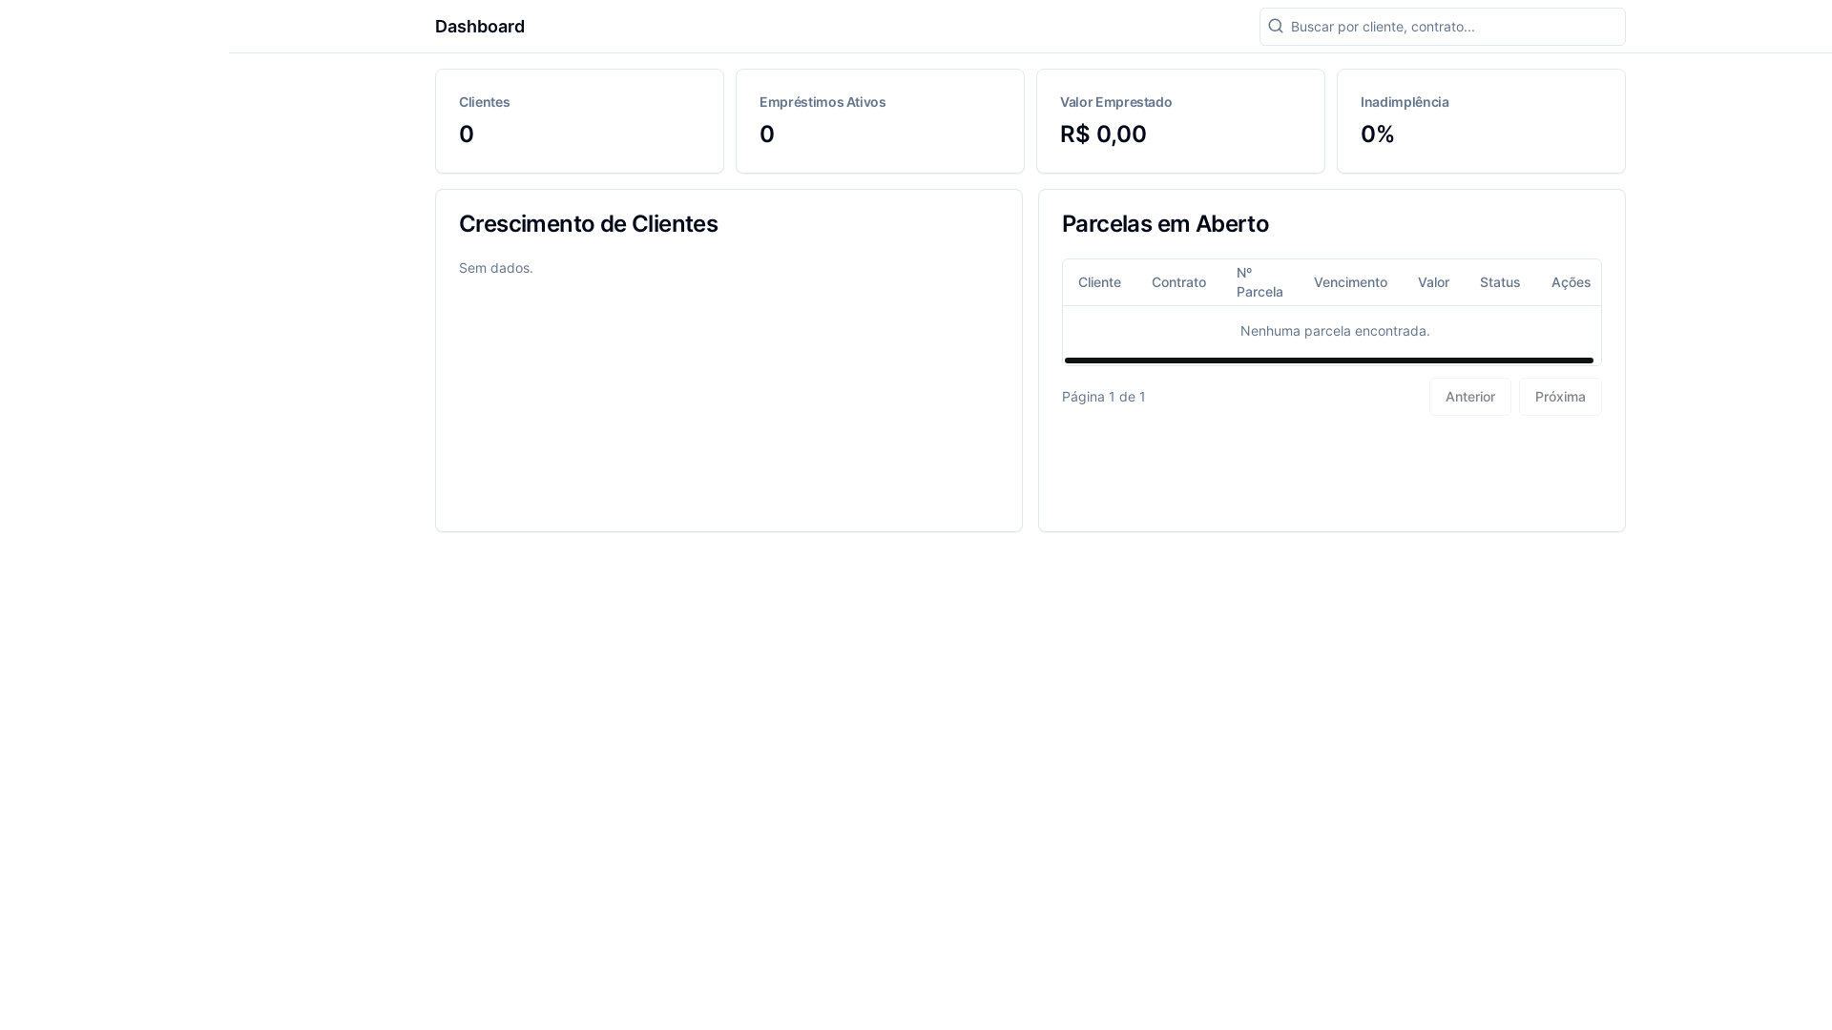Click the Ações column header

[x=1571, y=282]
